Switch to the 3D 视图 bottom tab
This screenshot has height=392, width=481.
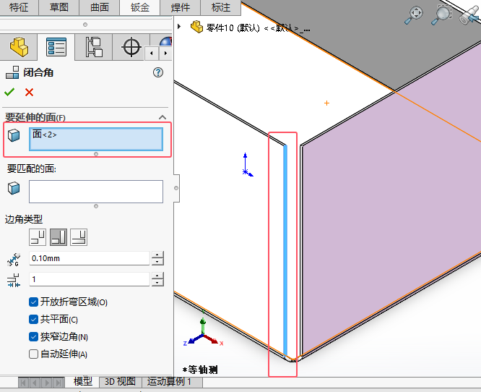click(x=121, y=382)
